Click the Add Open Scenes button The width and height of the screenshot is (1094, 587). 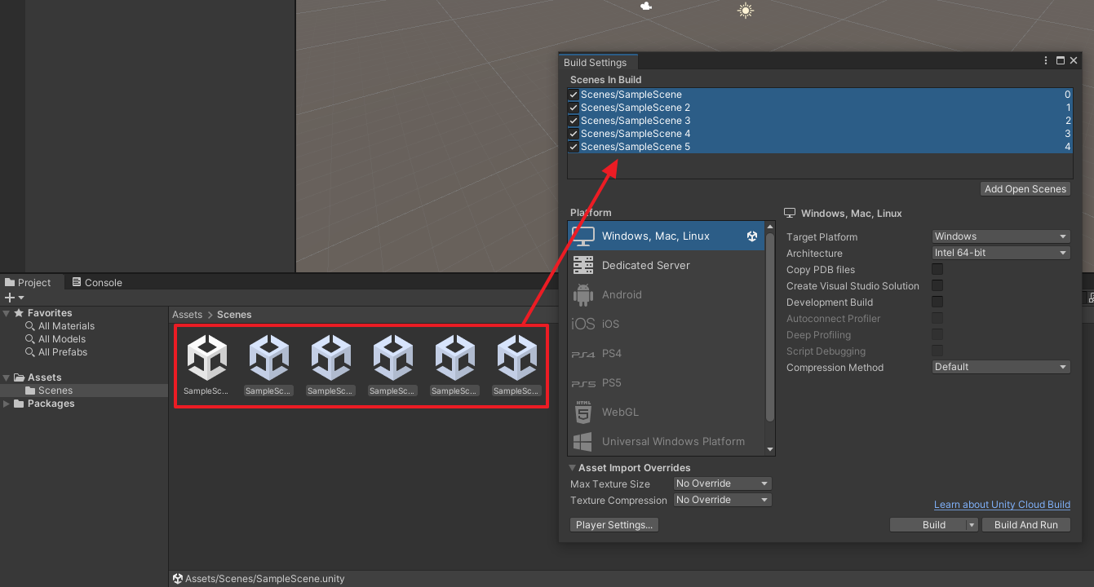1025,189
